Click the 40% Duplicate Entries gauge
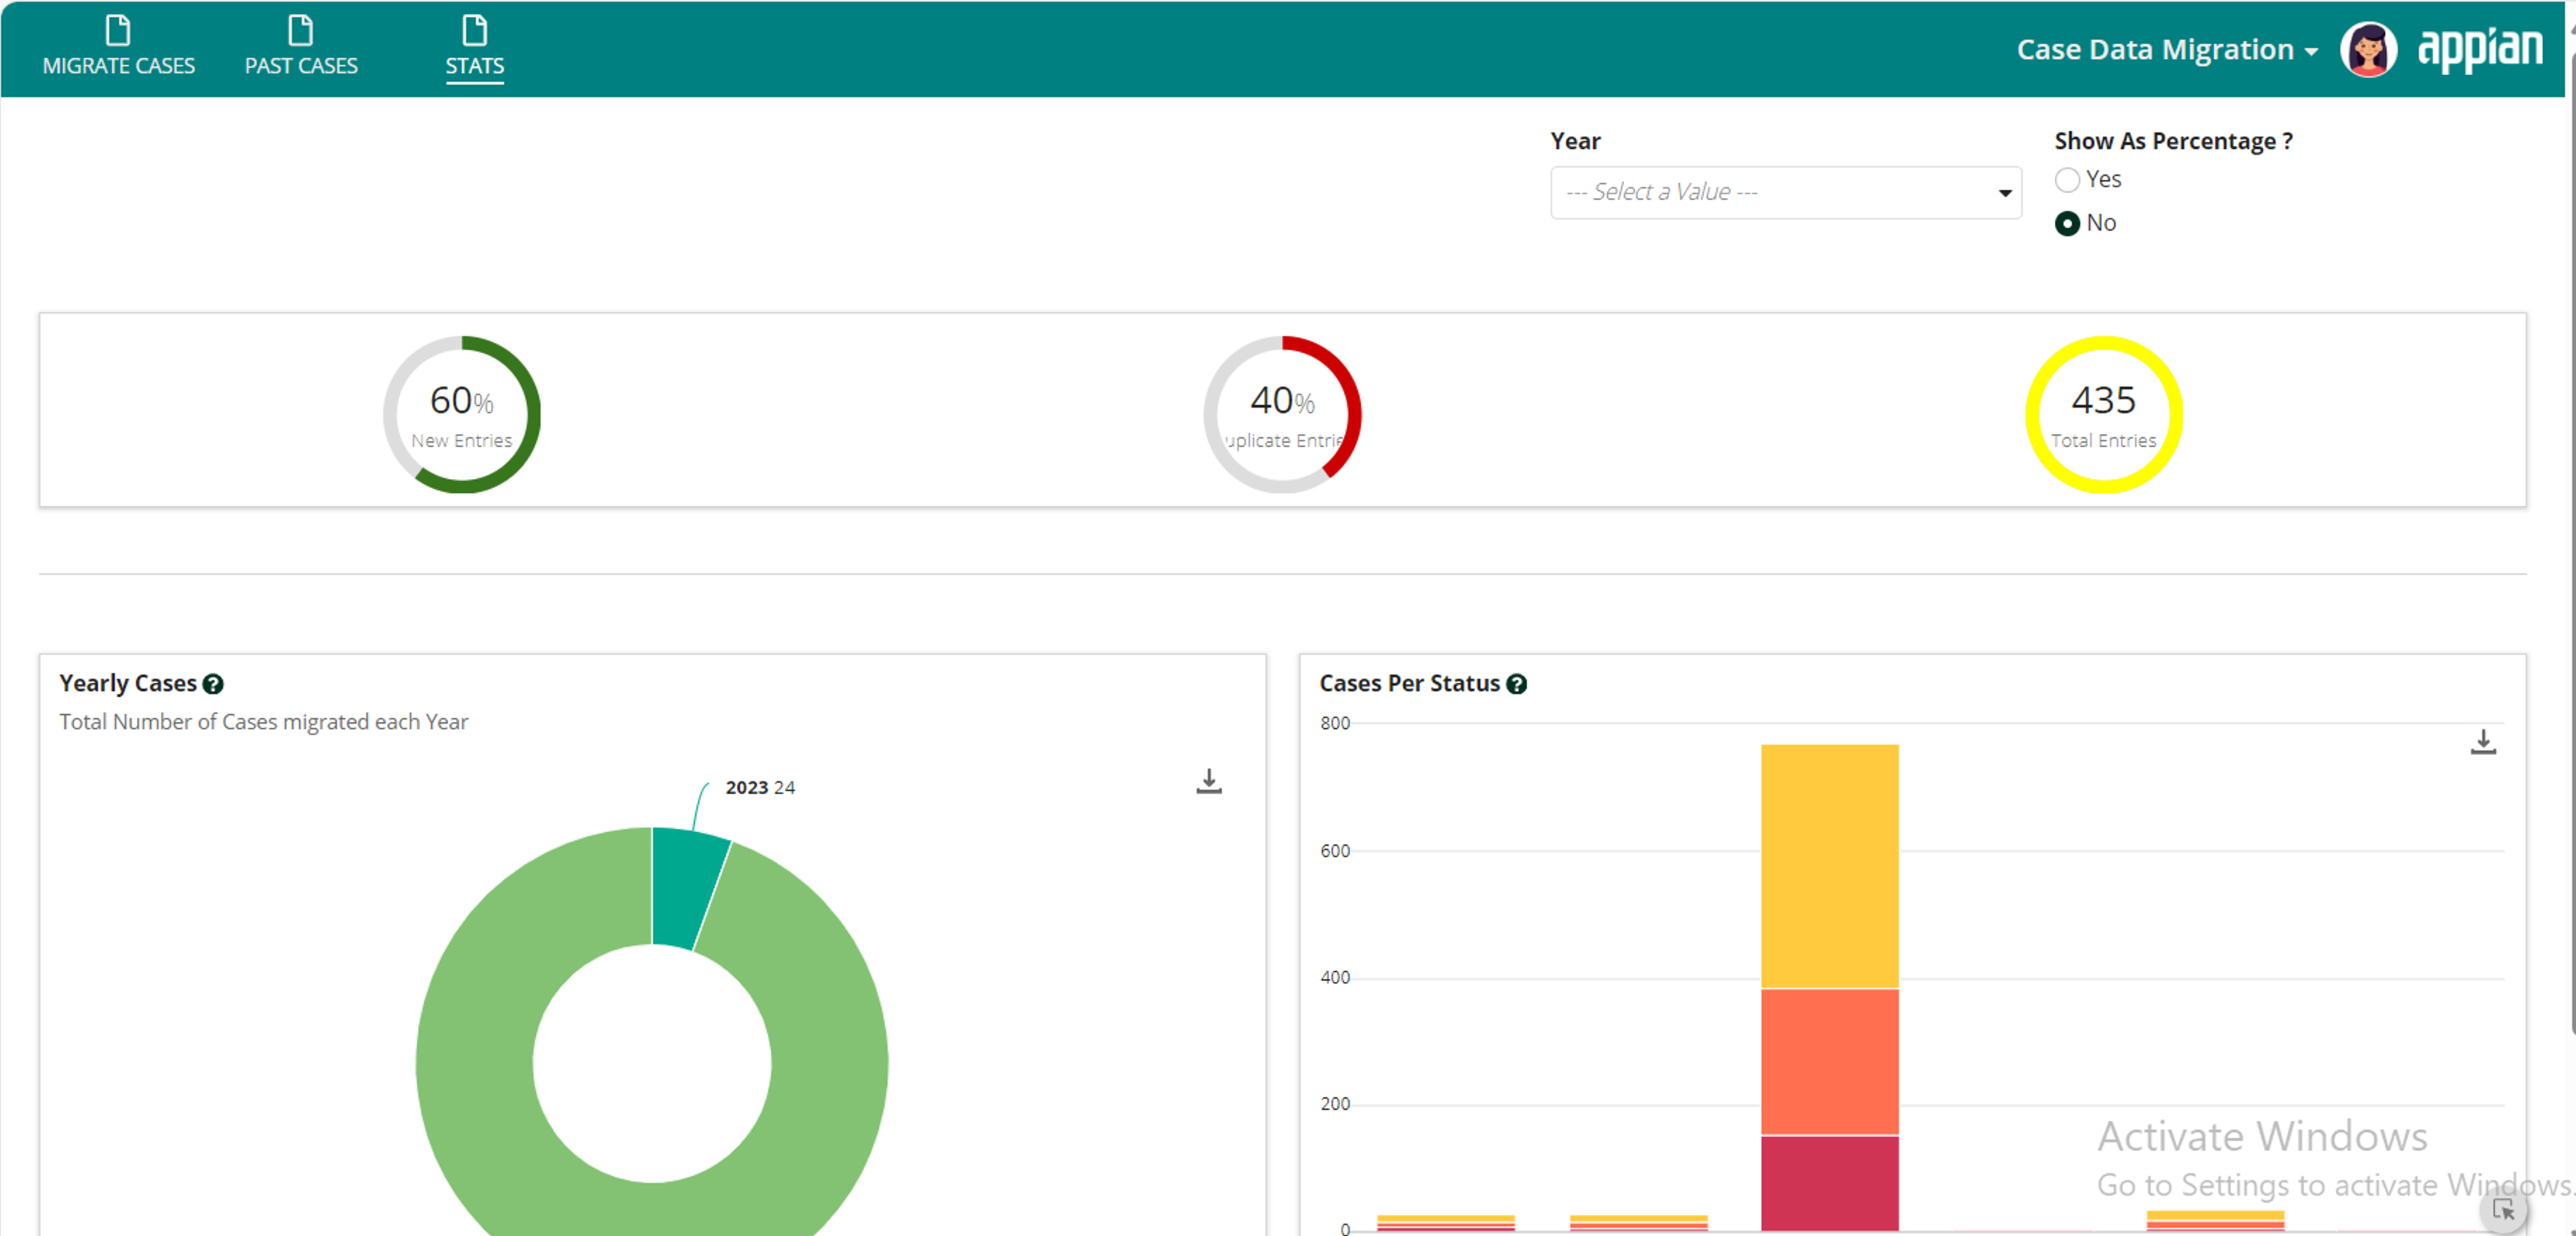 [x=1282, y=414]
